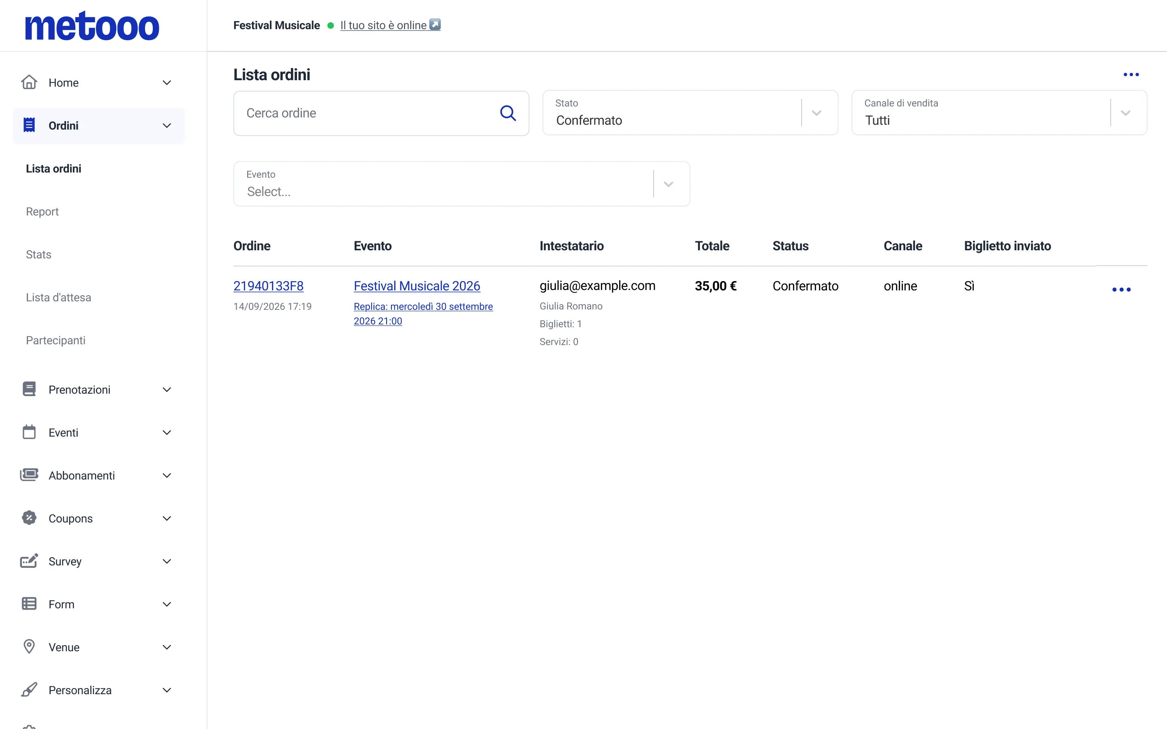Expand the Prenotazioni chevron
The image size is (1167, 729).
pyautogui.click(x=167, y=390)
